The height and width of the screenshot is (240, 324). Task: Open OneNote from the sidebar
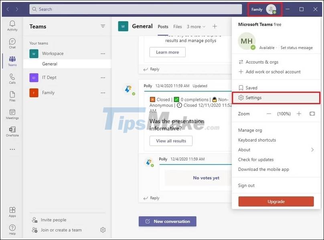click(x=12, y=132)
